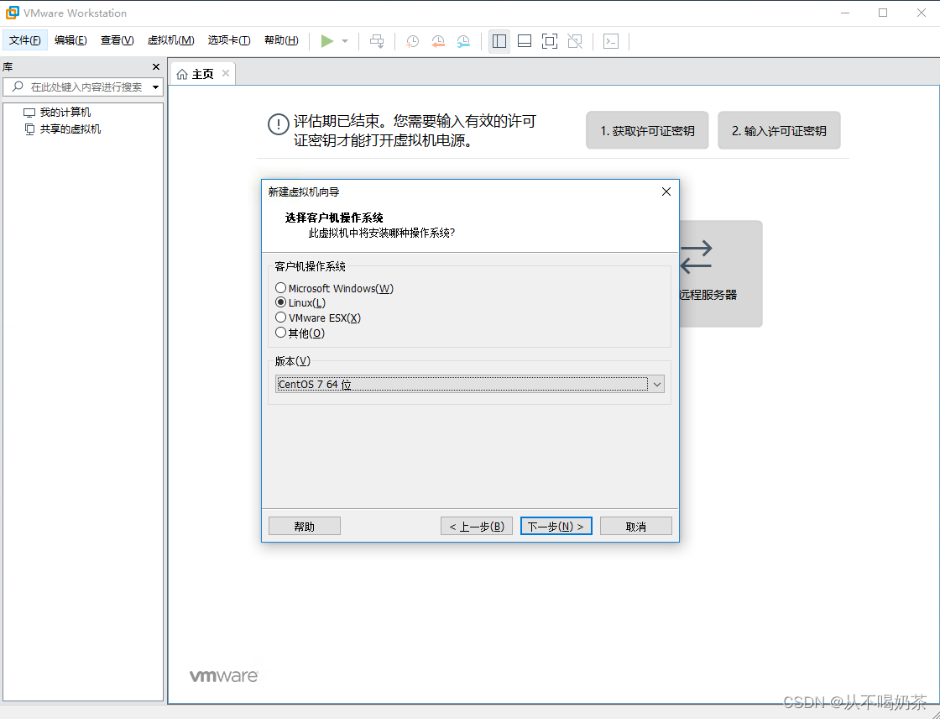Click 1. 获取许可证密钥 button
Viewport: 940px width, 719px height.
click(x=647, y=130)
